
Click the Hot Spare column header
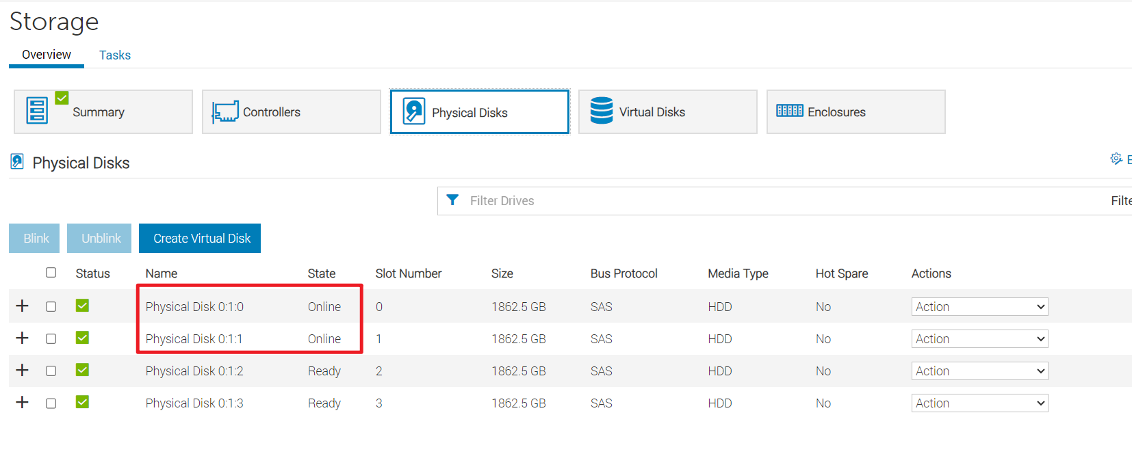(x=842, y=273)
